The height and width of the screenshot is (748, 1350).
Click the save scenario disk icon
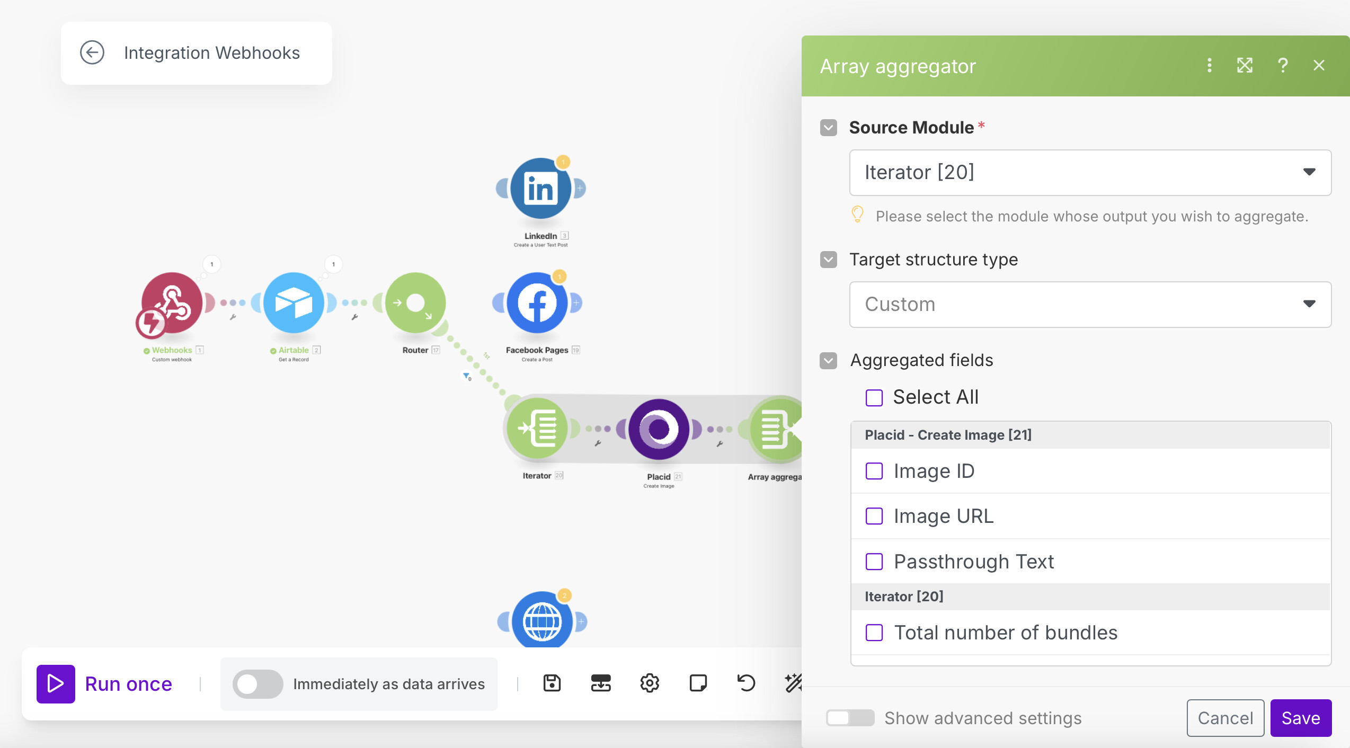pos(552,683)
